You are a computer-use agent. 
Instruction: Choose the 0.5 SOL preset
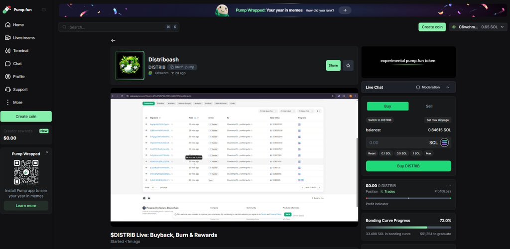click(x=402, y=153)
